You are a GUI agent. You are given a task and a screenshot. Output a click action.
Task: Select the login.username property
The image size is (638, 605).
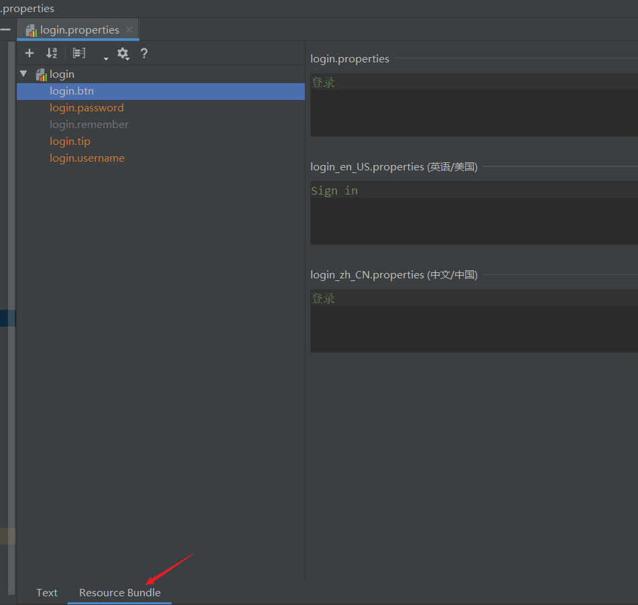[87, 158]
